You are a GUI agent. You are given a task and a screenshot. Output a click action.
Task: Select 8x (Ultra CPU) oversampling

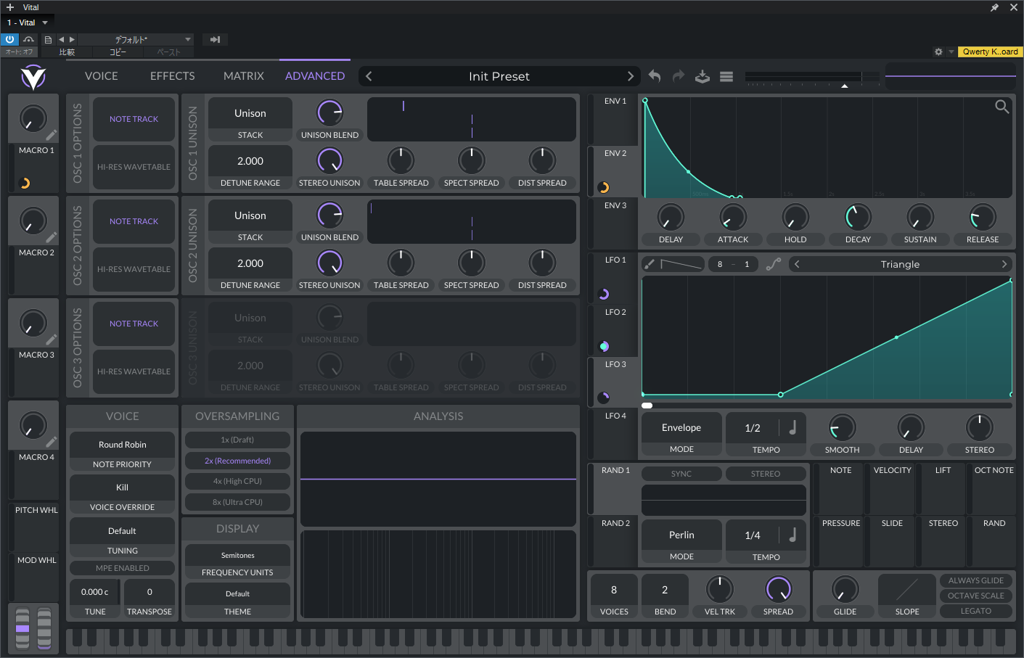point(237,502)
